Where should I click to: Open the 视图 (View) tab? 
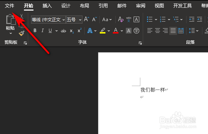(159, 6)
